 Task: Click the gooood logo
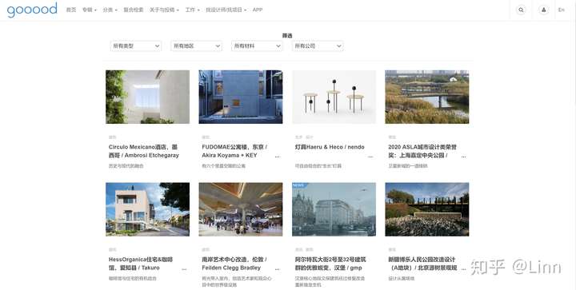point(32,10)
